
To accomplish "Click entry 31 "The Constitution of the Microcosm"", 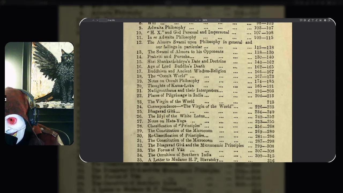I will pyautogui.click(x=180, y=140).
